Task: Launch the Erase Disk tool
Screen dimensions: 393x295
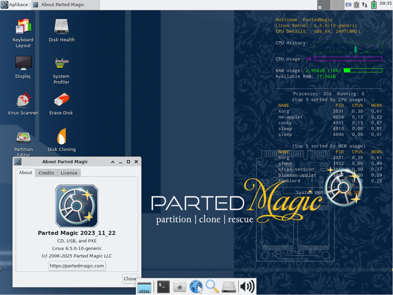Action: click(x=61, y=100)
